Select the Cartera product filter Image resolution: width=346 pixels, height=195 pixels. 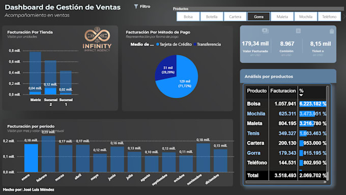click(235, 17)
